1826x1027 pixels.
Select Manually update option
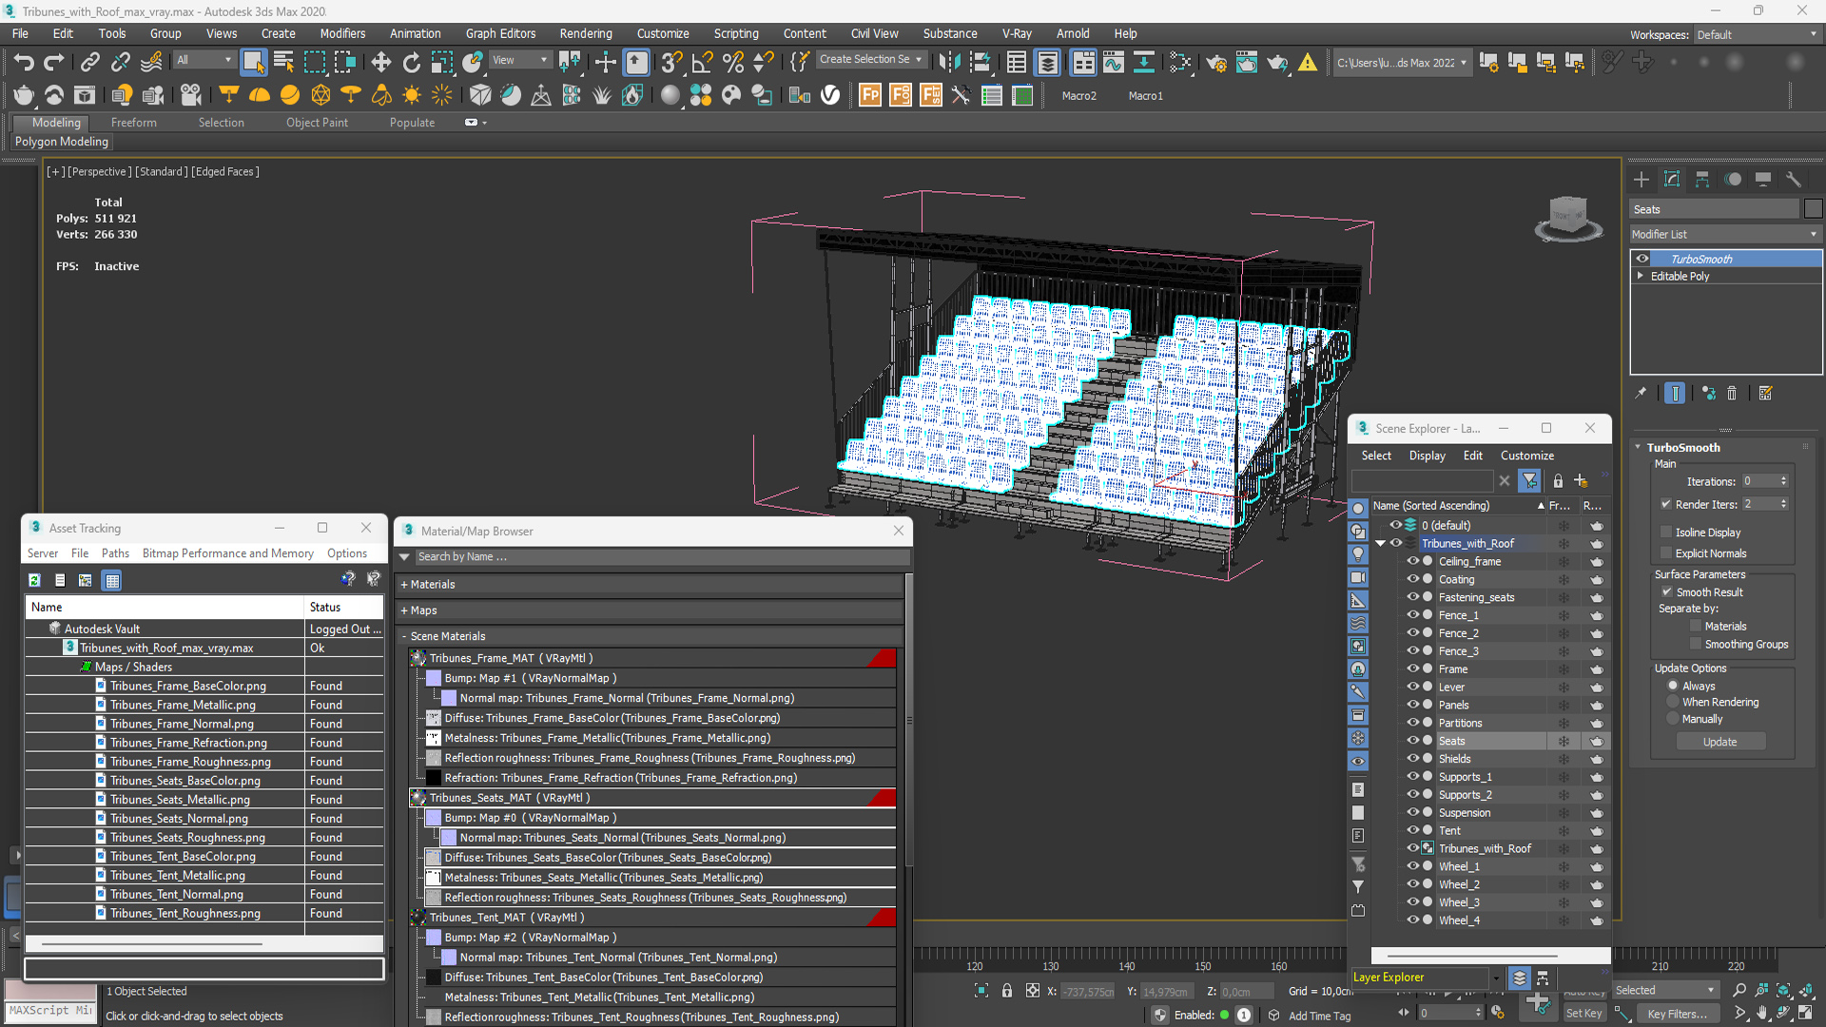pos(1673,720)
